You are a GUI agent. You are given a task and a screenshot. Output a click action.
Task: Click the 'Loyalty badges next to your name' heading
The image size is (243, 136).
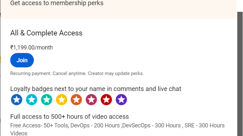[96, 89]
